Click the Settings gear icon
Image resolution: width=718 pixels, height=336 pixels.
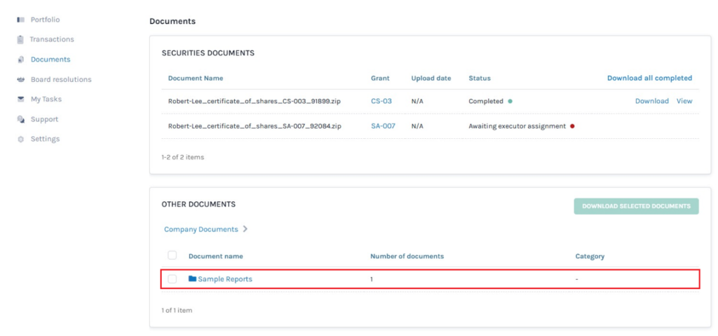[x=21, y=139]
